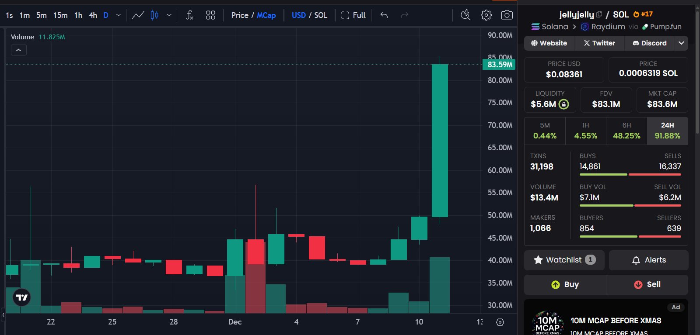
Task: Click the MAKERS 1,066 value
Action: [540, 228]
